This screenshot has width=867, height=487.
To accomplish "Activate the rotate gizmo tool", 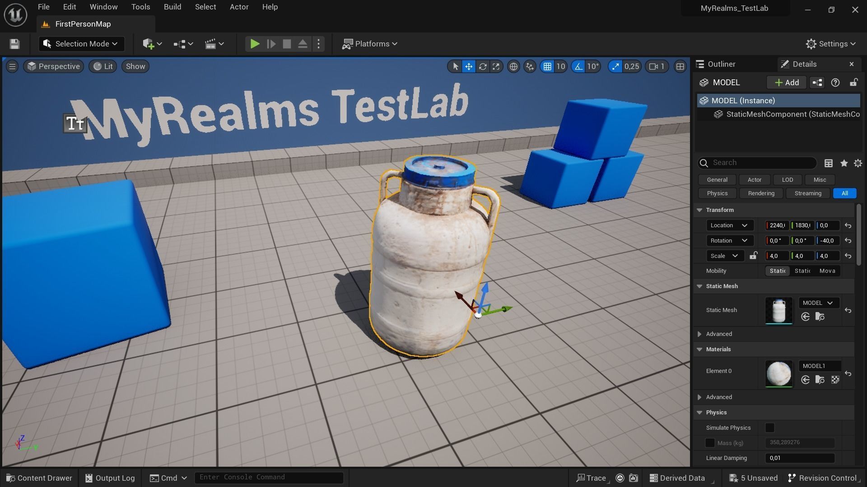I will [482, 67].
